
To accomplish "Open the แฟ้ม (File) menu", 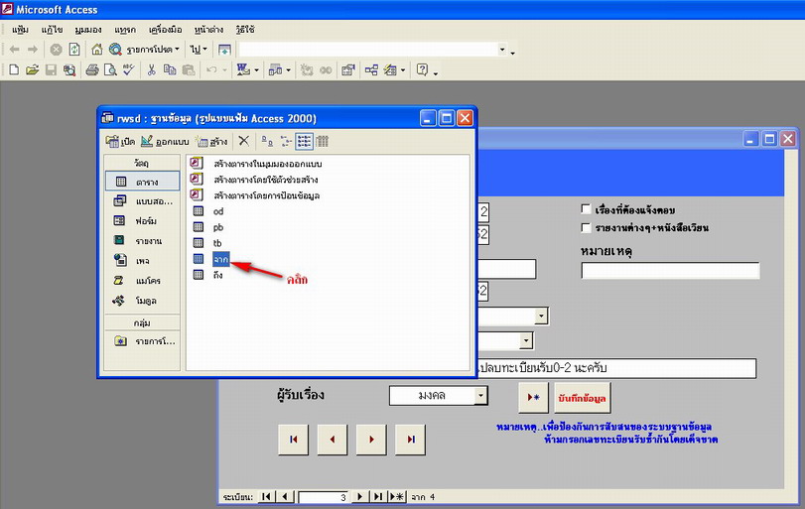I will point(19,30).
